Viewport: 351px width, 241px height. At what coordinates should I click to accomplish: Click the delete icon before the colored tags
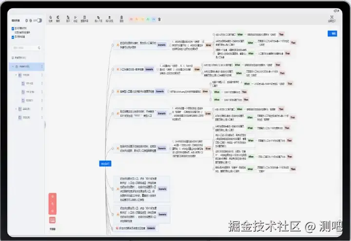click(x=121, y=19)
